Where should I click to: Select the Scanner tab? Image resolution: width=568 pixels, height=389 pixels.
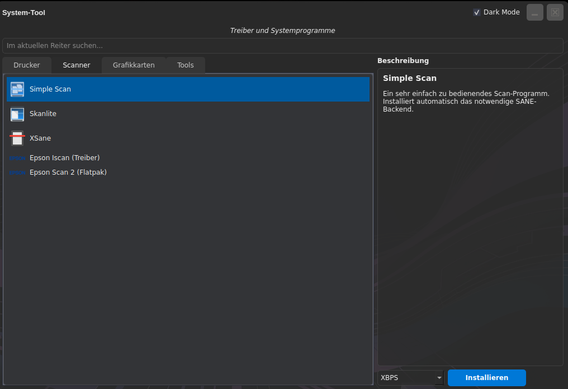(77, 65)
